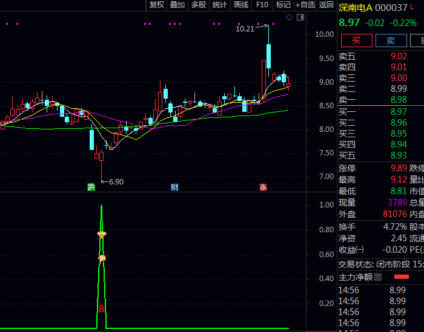The image size is (424, 332).
Task: Open the F10 company info
Action: 262,5
